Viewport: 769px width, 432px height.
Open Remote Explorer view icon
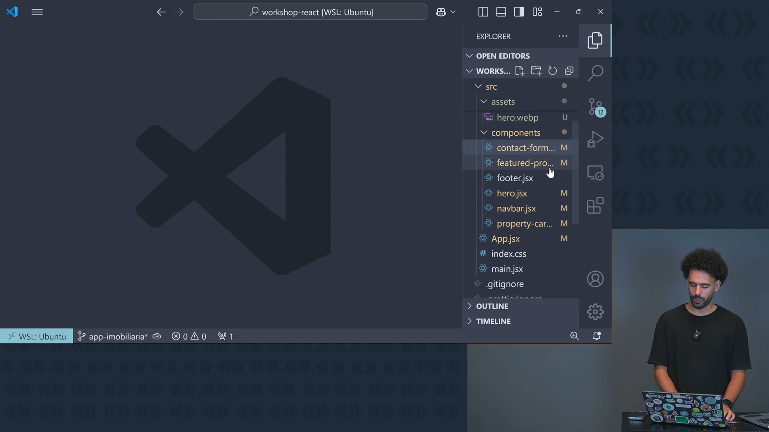[x=595, y=173]
